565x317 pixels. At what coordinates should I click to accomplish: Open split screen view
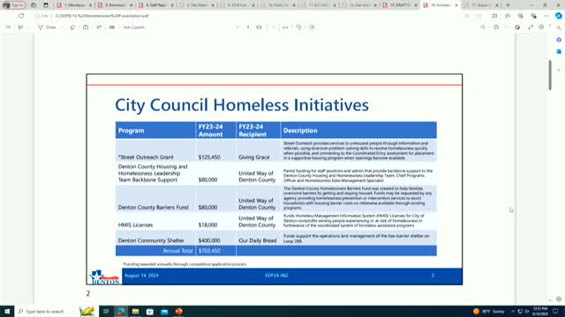494,16
